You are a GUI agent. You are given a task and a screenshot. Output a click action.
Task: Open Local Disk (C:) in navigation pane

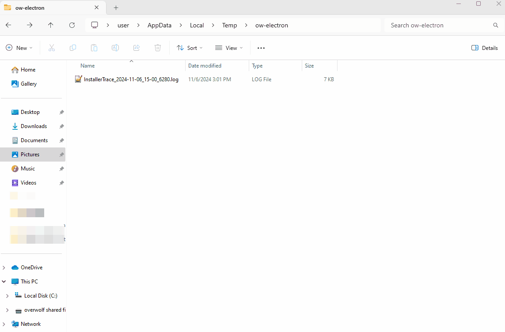point(41,296)
